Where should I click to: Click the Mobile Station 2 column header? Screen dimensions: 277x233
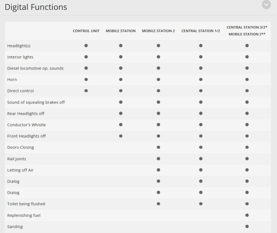click(x=158, y=31)
